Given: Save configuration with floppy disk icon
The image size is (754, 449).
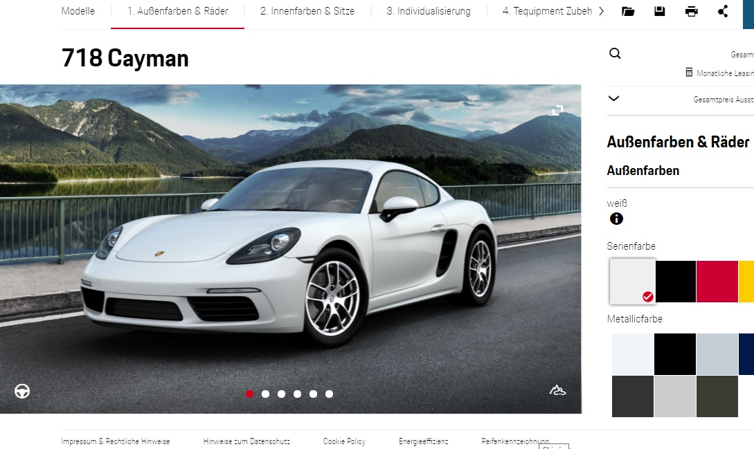Looking at the screenshot, I should 660,11.
